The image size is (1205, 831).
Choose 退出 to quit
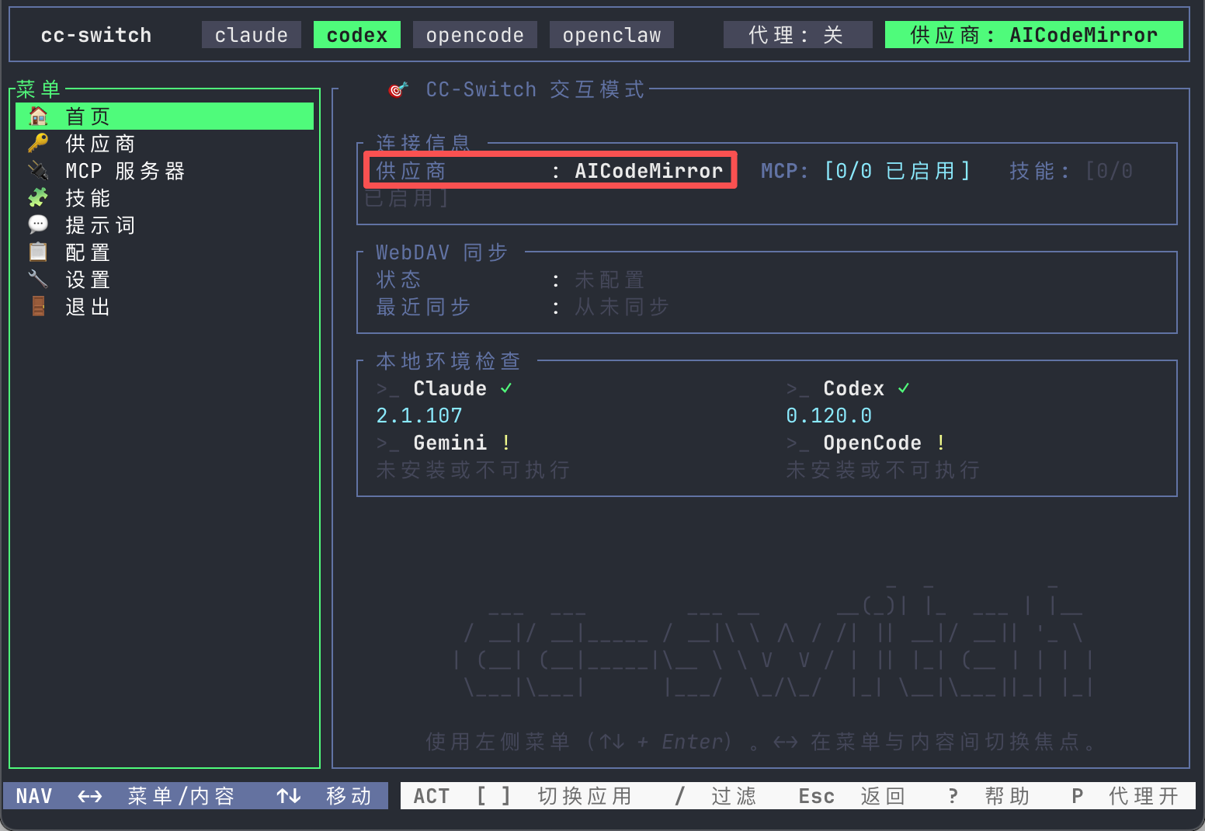pyautogui.click(x=165, y=307)
